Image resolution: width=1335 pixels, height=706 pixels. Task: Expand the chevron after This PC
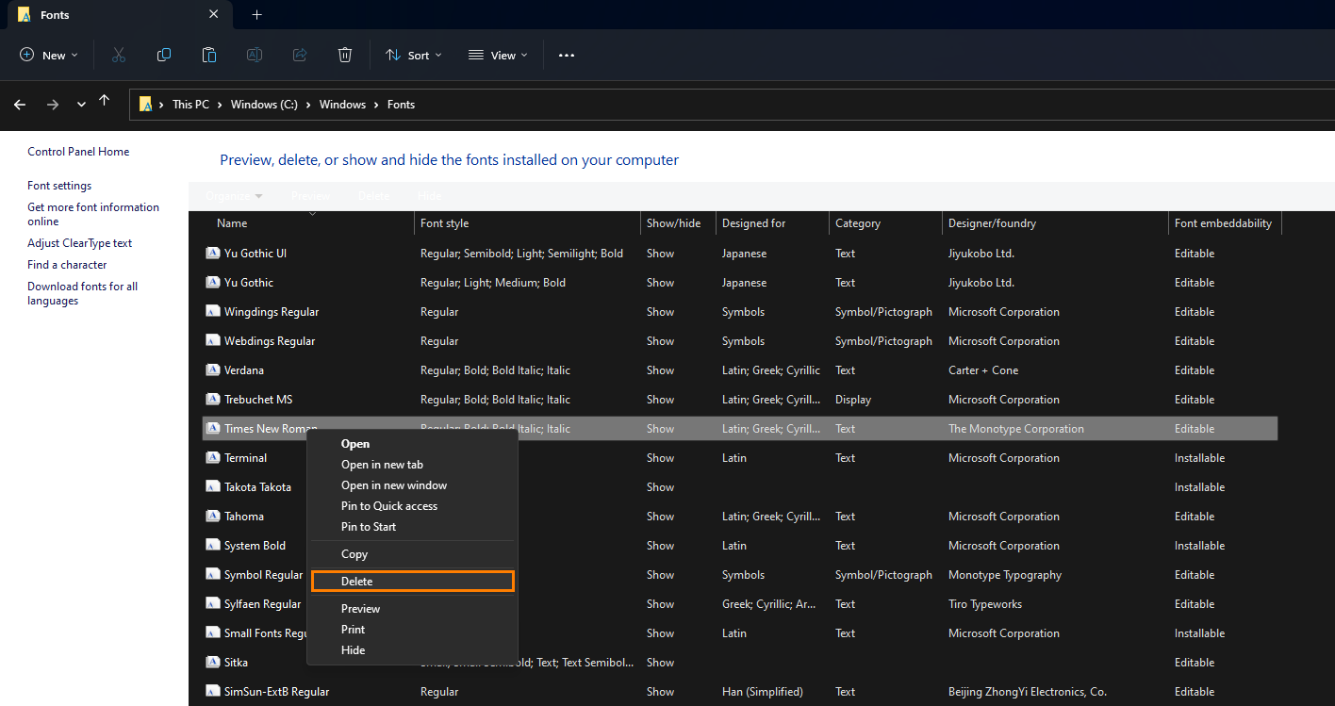[220, 105]
